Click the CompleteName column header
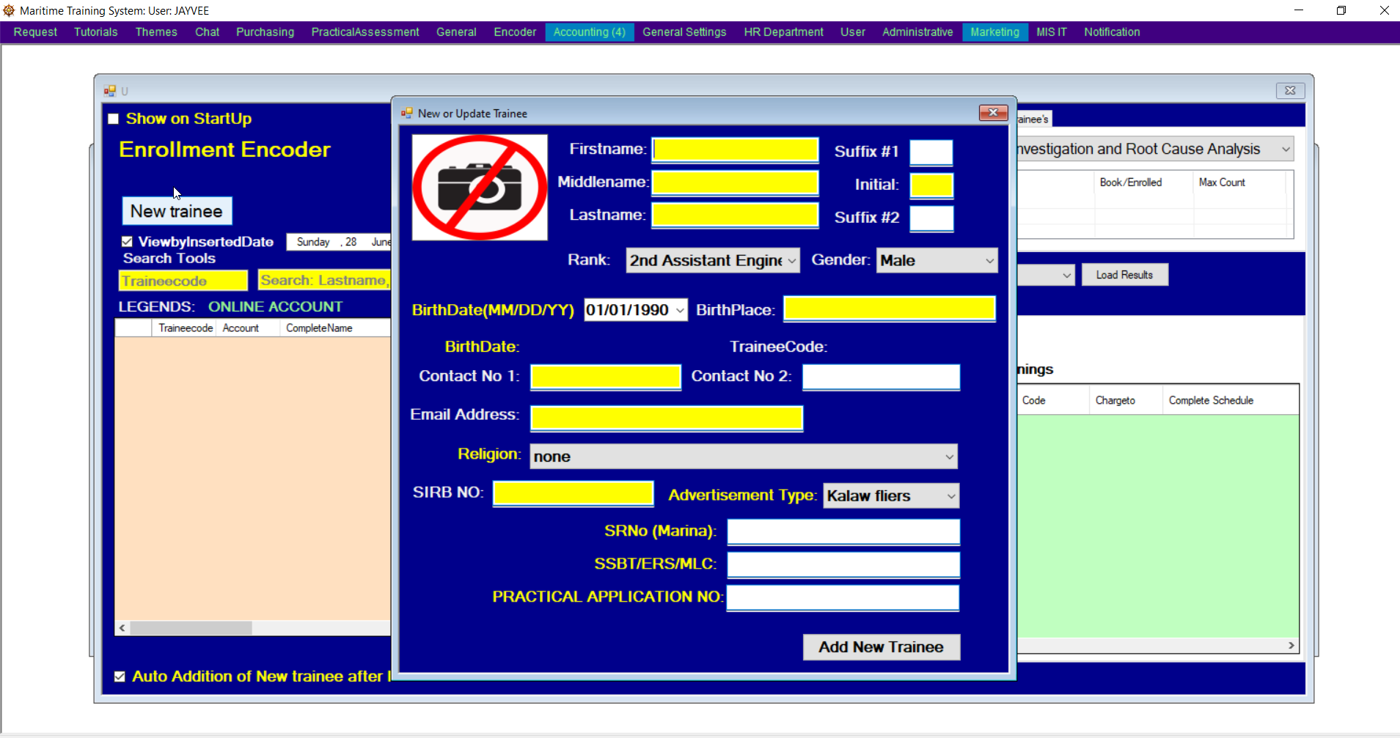This screenshot has width=1400, height=738. (336, 328)
